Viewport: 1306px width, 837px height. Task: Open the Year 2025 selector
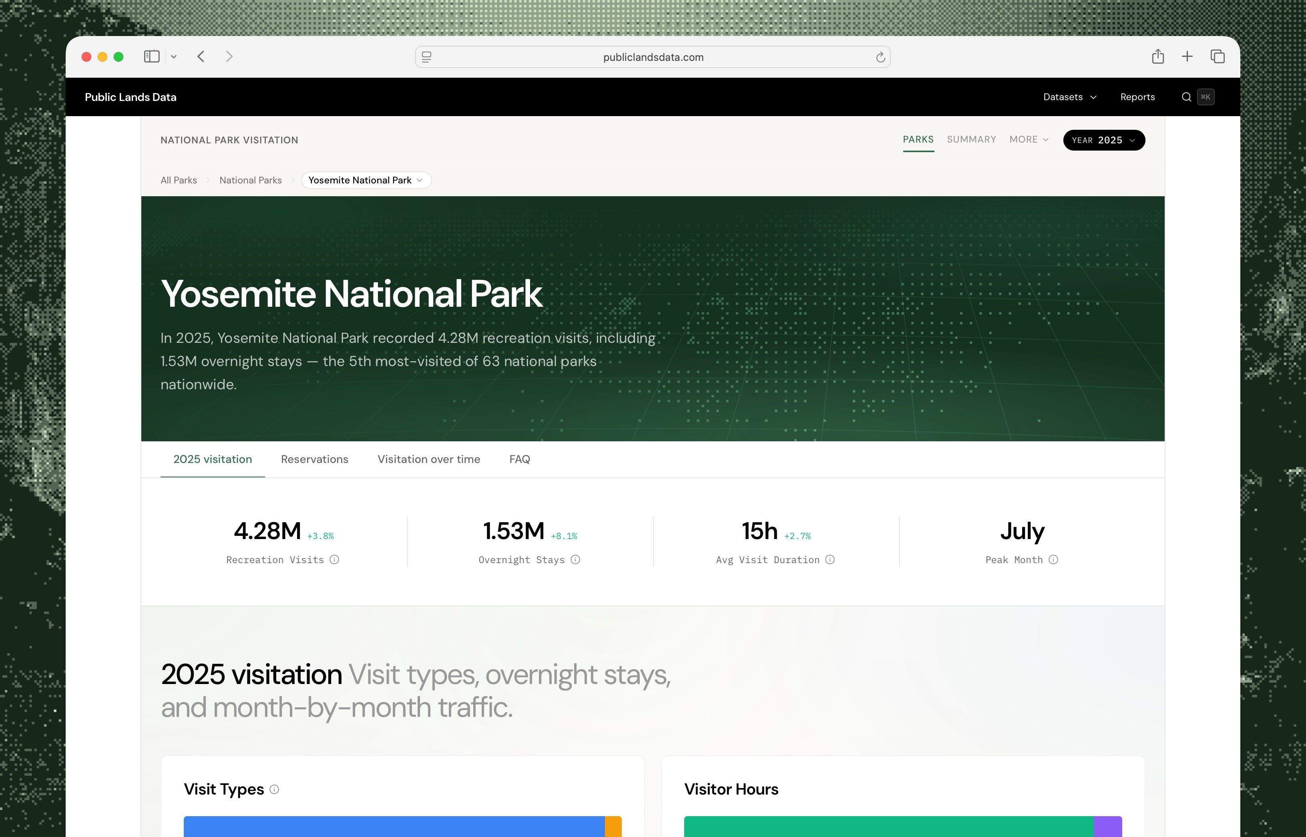click(1104, 140)
